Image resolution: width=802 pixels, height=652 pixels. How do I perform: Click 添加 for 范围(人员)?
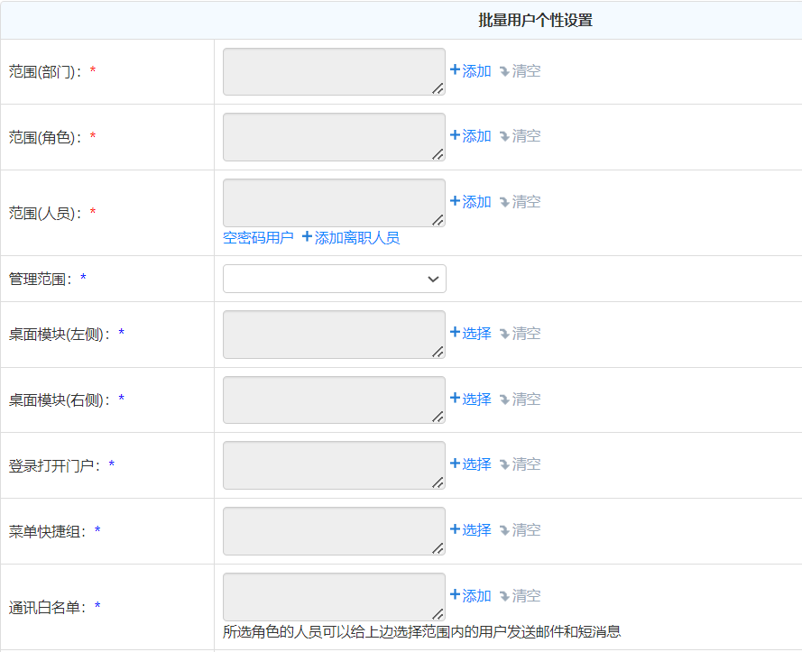tap(470, 202)
